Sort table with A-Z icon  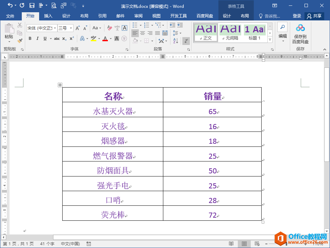pyautogui.click(x=176, y=41)
